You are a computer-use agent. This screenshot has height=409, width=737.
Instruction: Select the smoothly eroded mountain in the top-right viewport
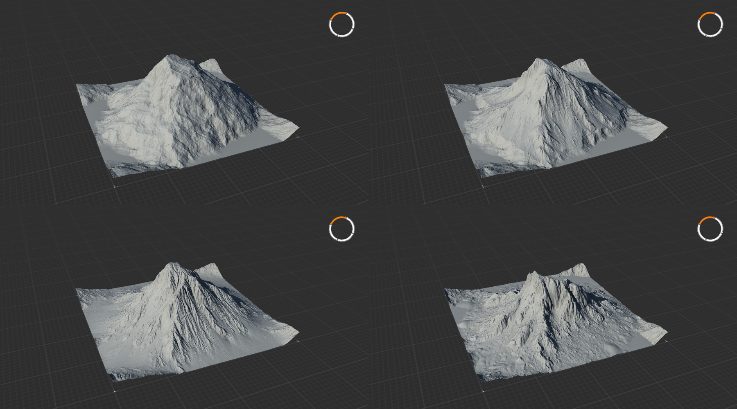(556, 118)
